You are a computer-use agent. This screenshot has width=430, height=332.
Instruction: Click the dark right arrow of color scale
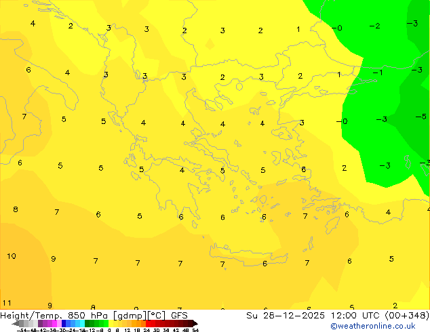click(x=195, y=323)
